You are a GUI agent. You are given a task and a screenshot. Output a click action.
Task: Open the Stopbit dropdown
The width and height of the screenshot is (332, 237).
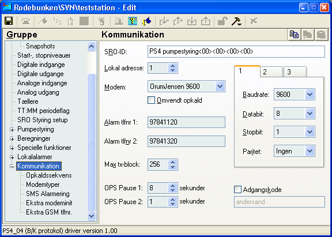click(310, 132)
